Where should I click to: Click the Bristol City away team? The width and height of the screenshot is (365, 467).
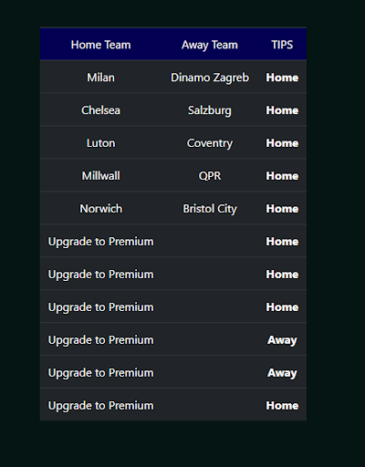coord(210,209)
